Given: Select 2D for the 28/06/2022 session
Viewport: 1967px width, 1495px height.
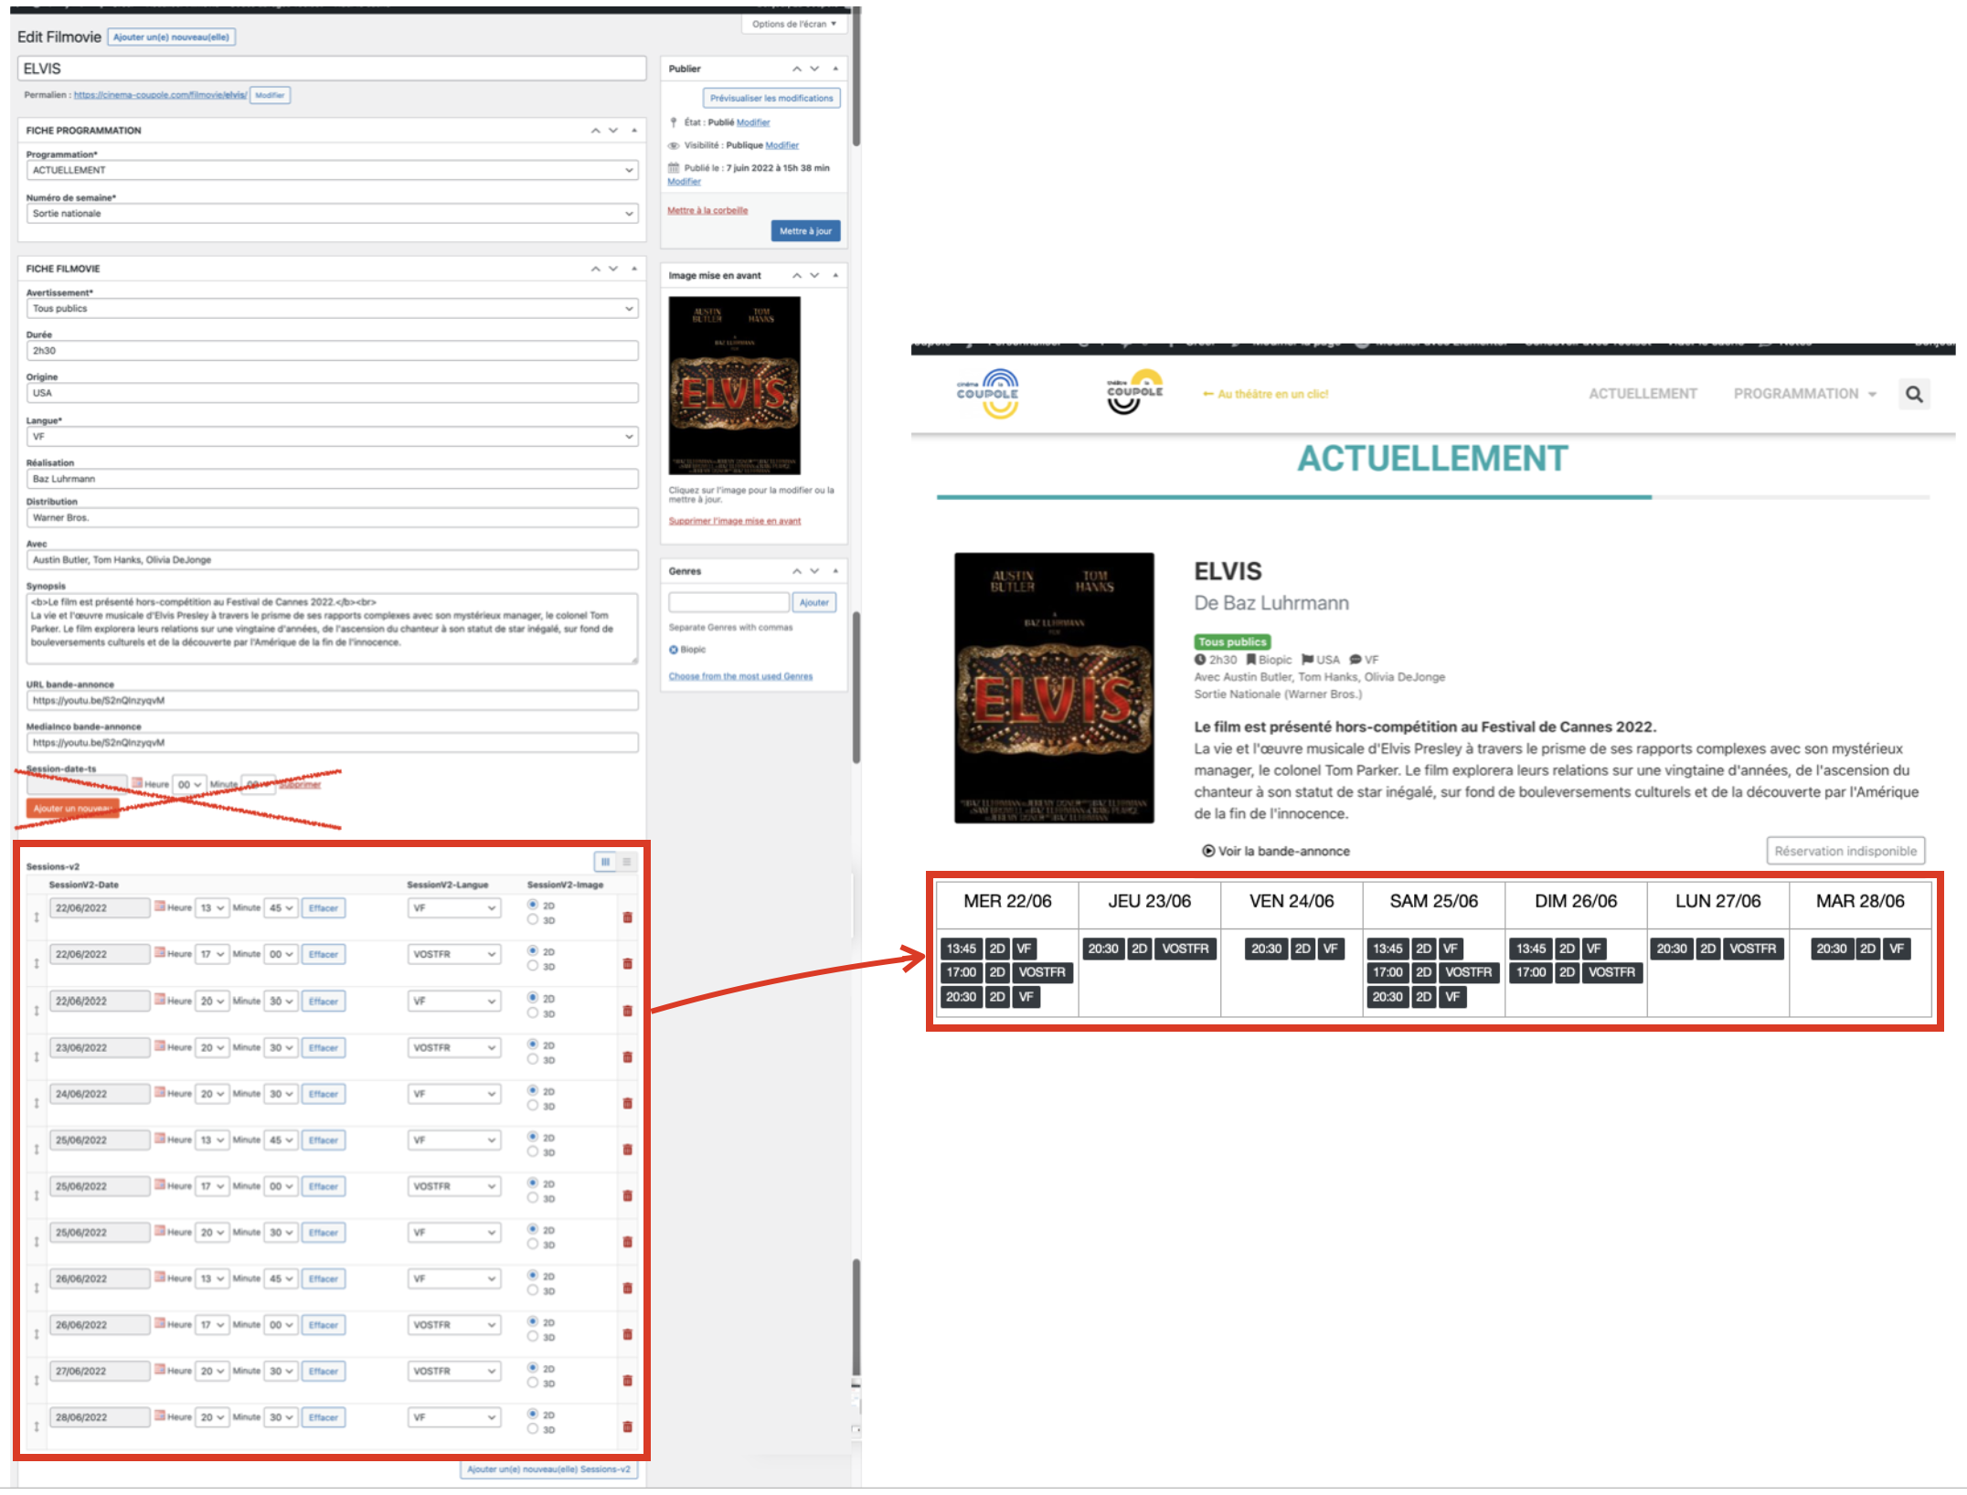Looking at the screenshot, I should coord(533,1414).
